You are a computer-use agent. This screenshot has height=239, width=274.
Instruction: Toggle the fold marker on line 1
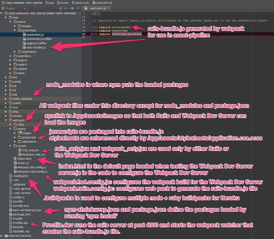pyautogui.click(x=92, y=14)
